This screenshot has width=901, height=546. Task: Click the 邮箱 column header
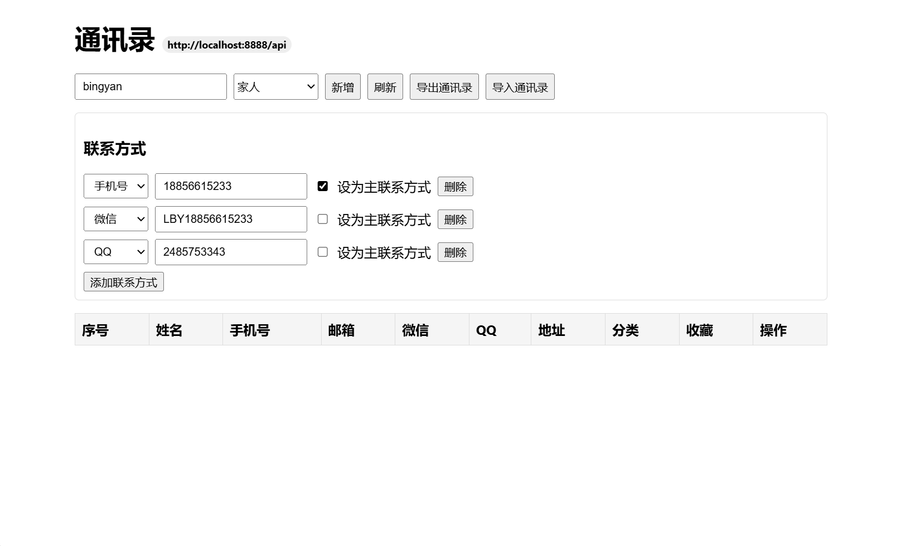359,330
